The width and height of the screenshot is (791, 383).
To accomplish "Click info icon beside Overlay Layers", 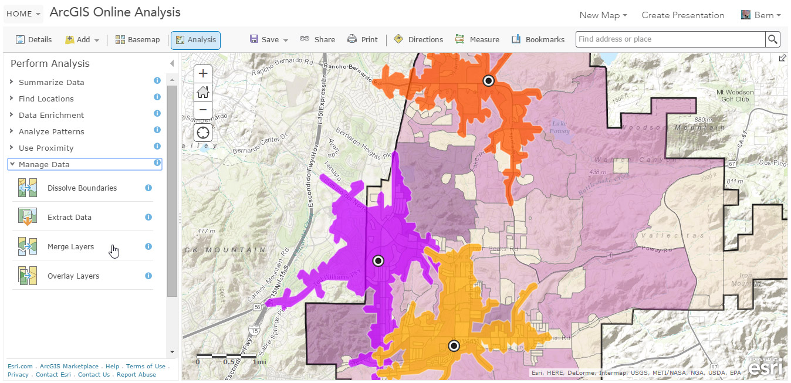I will point(148,276).
